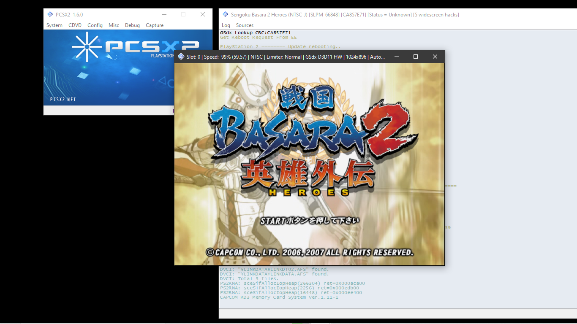The height and width of the screenshot is (324, 577).
Task: Minimize the game render window
Action: 396,57
